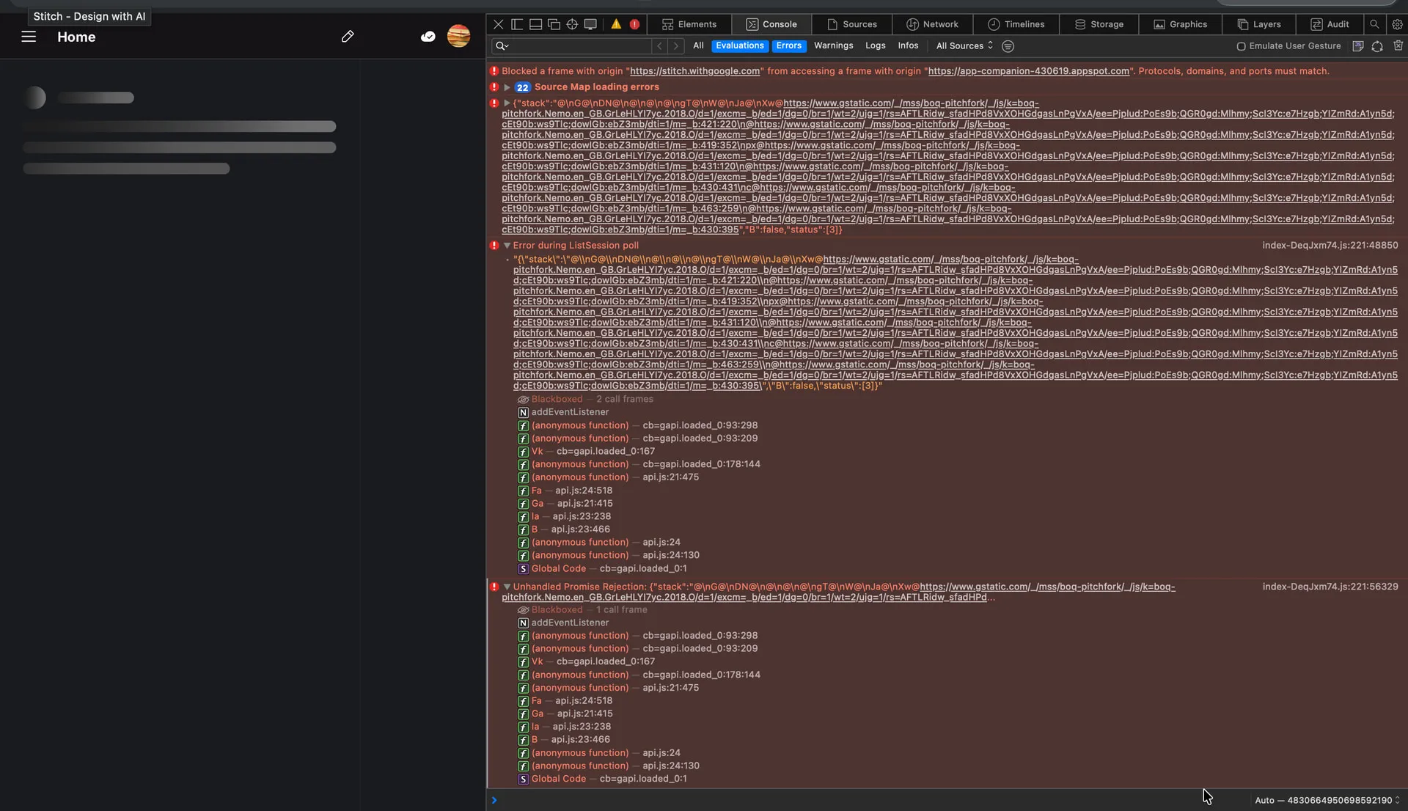Start element selection crosshair tool
This screenshot has height=811, width=1408.
pos(572,24)
